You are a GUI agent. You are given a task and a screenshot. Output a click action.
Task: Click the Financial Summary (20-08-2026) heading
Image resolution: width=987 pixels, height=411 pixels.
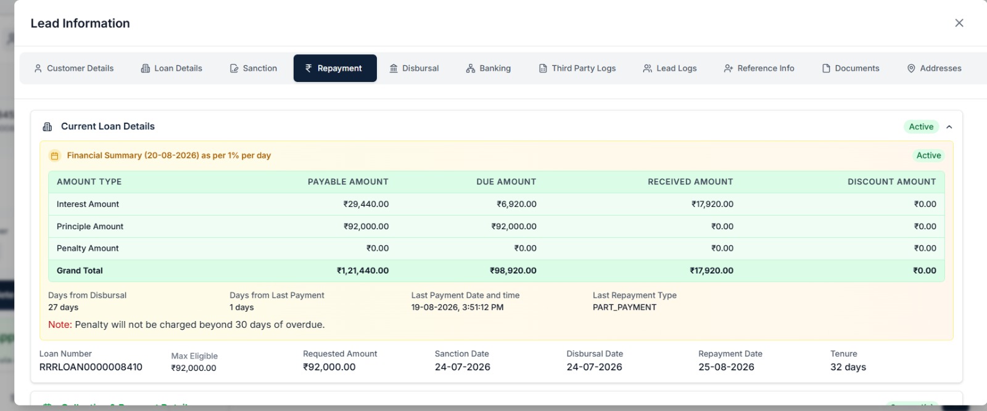pyautogui.click(x=169, y=156)
